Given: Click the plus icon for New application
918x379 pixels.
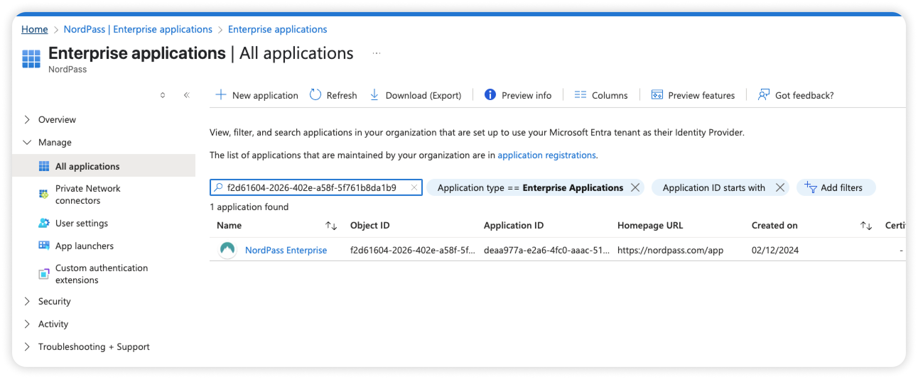Looking at the screenshot, I should coord(221,95).
